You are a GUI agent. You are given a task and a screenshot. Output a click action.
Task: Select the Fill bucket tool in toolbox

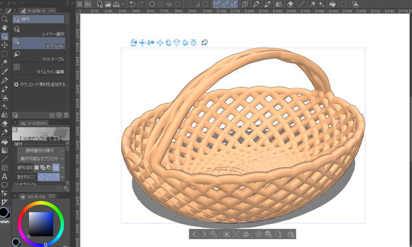5,142
